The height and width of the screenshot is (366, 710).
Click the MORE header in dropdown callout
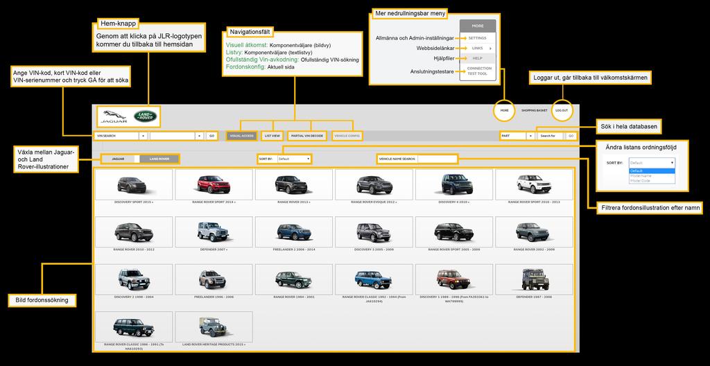[x=478, y=26]
